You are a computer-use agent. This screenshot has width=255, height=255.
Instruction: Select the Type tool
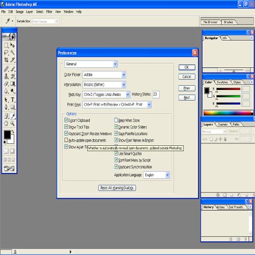tap(13, 100)
